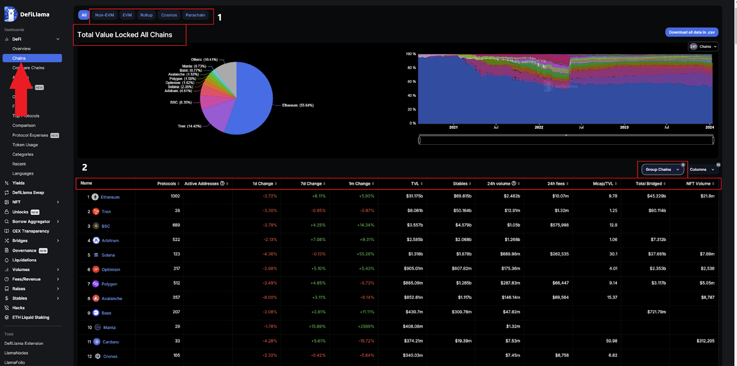Click the Cronos chain logo in table
This screenshot has height=366, width=737.
point(98,356)
